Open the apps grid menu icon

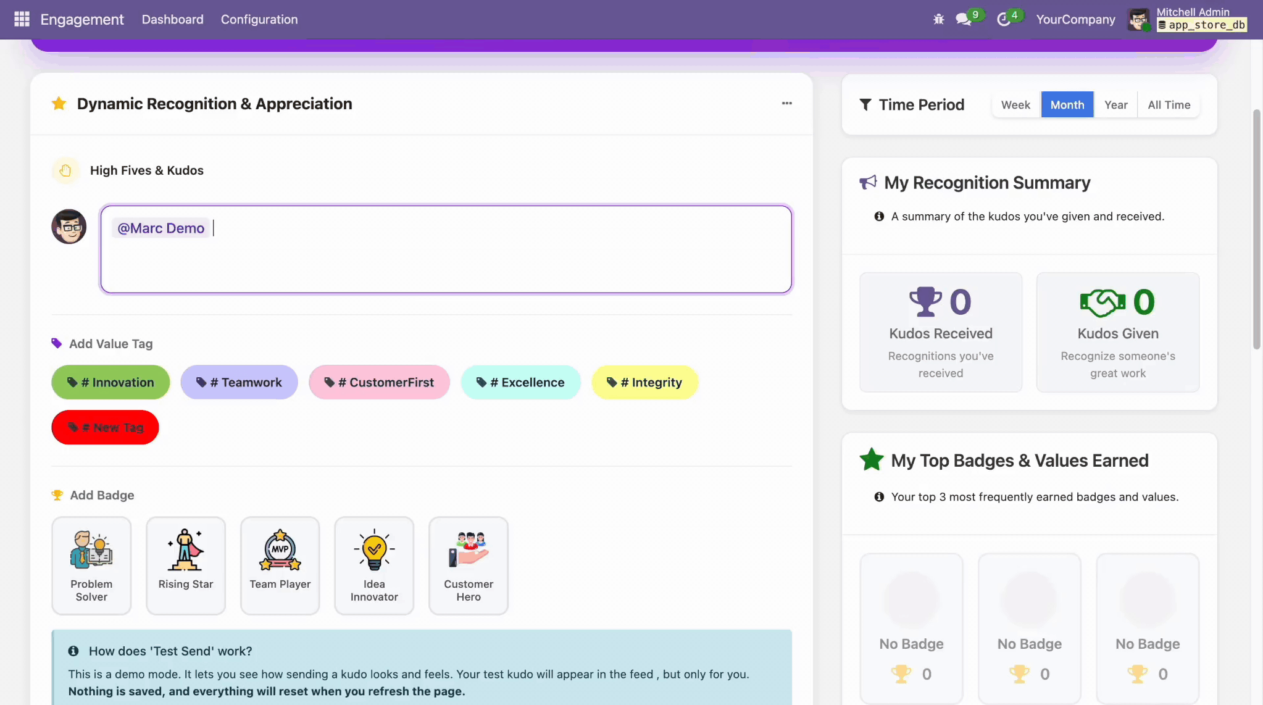click(x=22, y=19)
